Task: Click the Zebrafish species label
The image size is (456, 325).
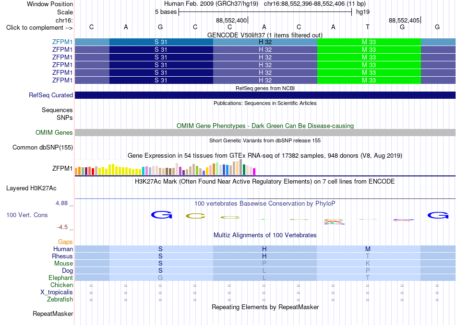Action: (60, 300)
